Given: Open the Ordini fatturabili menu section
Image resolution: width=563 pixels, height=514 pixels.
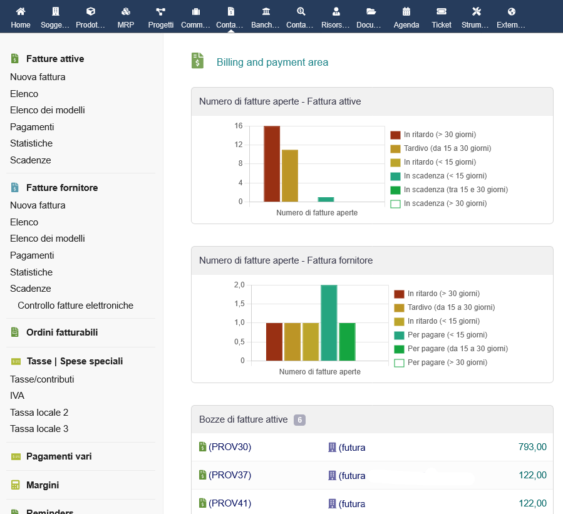Looking at the screenshot, I should click(61, 332).
